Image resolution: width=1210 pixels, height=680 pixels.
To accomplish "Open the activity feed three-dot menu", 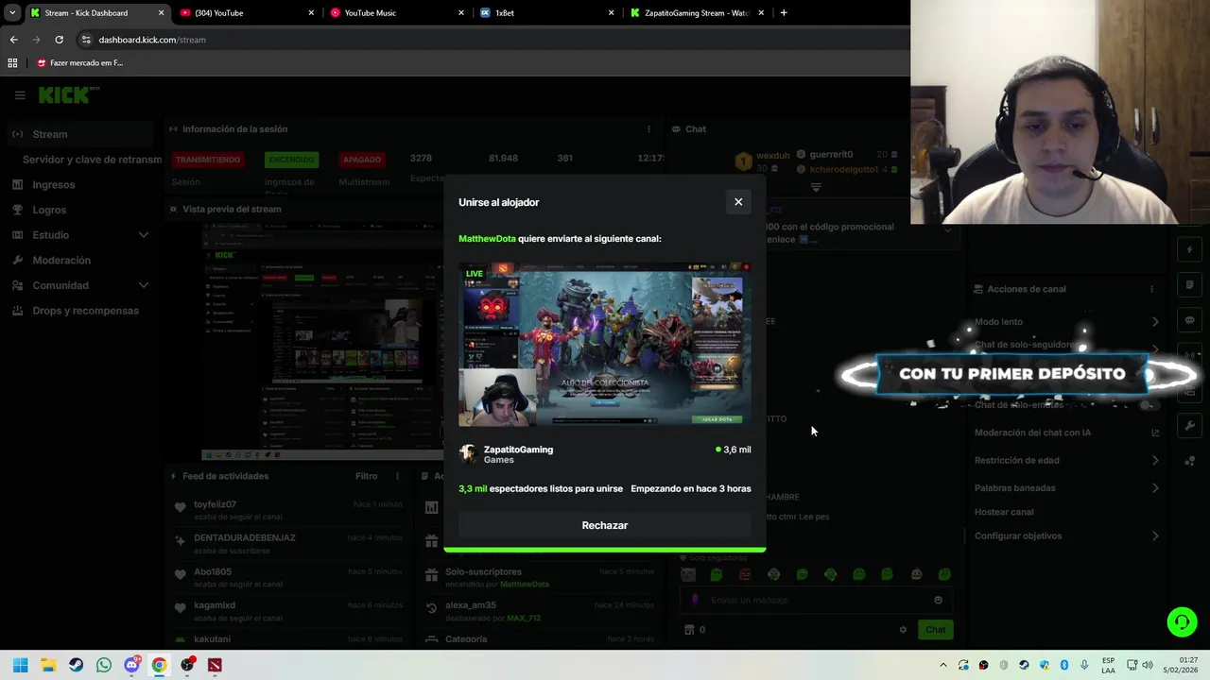I will (x=397, y=476).
